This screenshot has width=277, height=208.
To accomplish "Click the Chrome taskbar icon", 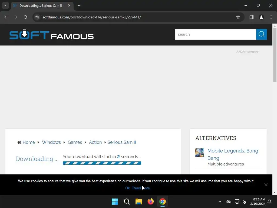I will tap(163, 201).
